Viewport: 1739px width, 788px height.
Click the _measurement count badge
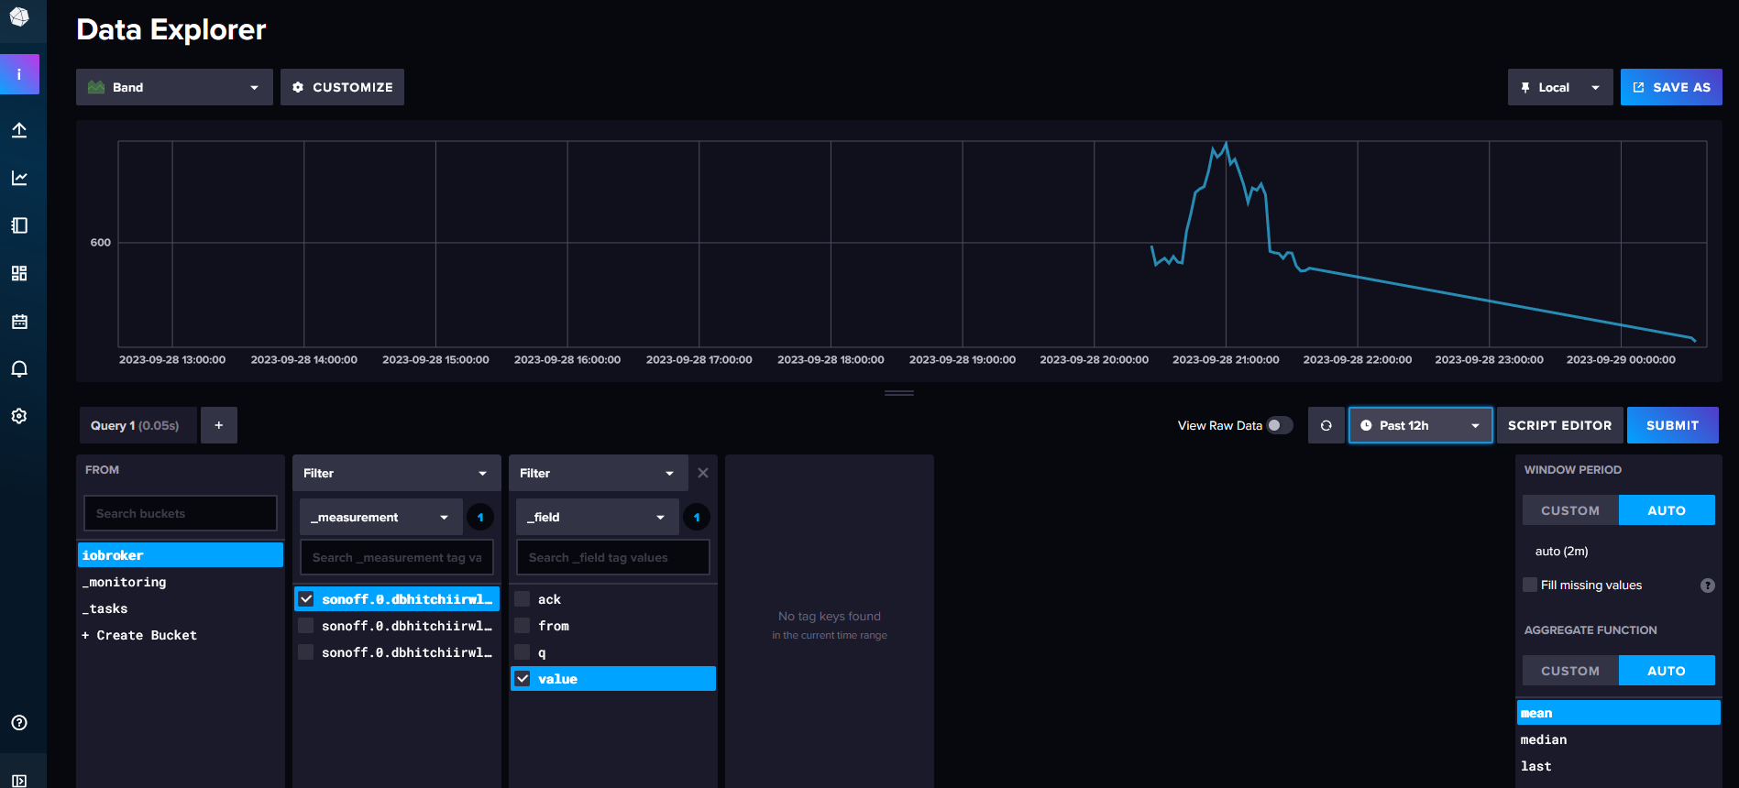(480, 517)
